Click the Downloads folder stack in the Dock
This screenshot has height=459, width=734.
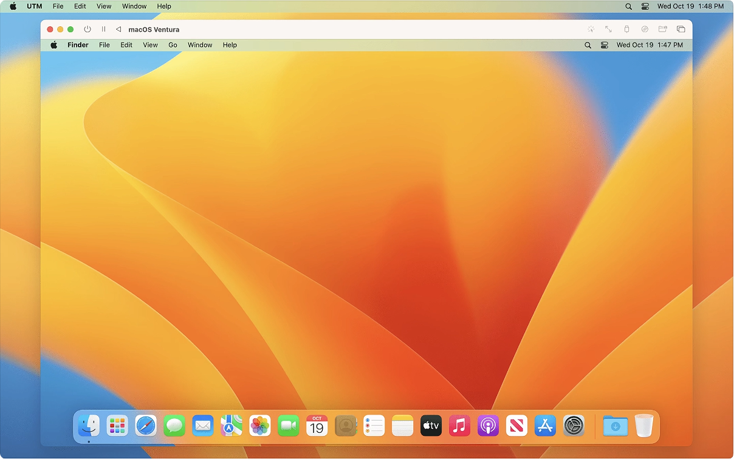[x=615, y=426]
